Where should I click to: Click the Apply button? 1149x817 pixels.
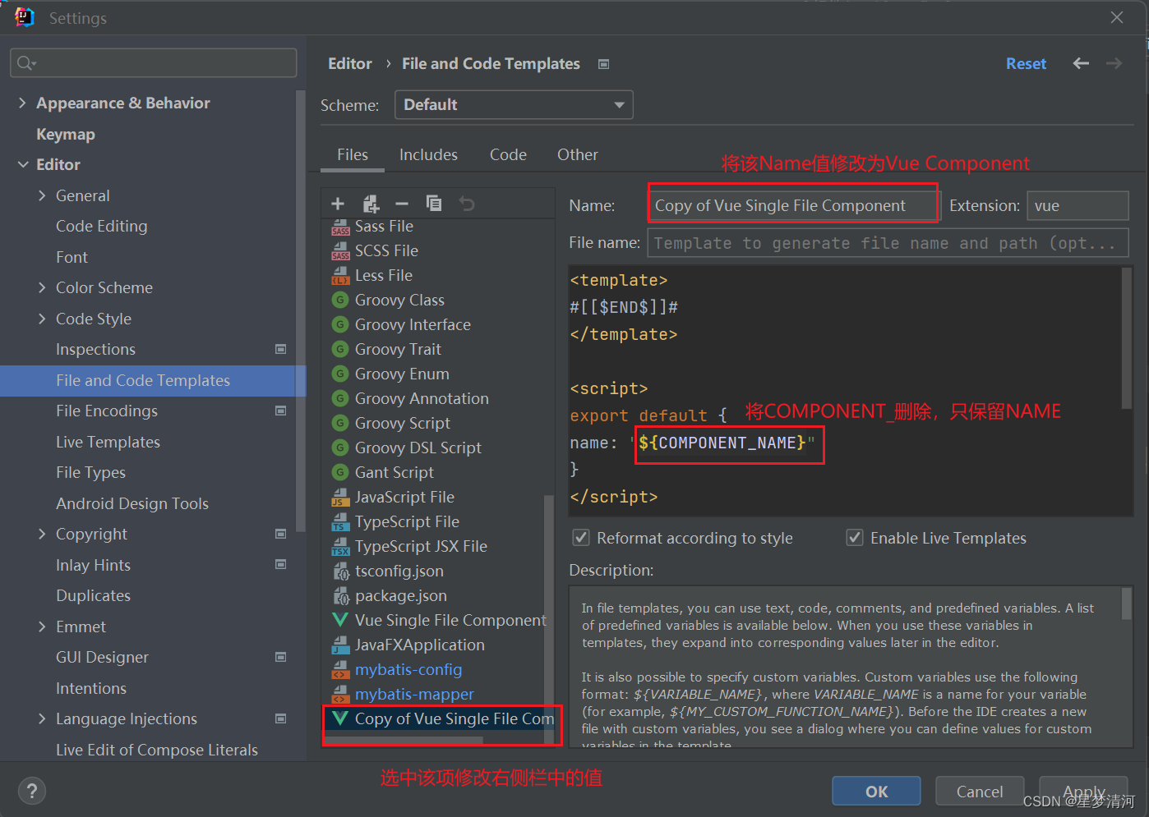[x=1083, y=792]
